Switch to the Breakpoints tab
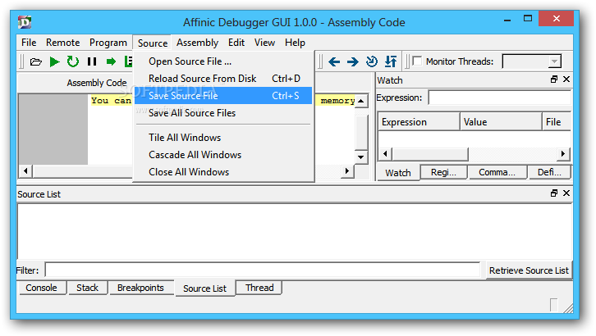Viewport: 596px width, 336px height. tap(140, 288)
